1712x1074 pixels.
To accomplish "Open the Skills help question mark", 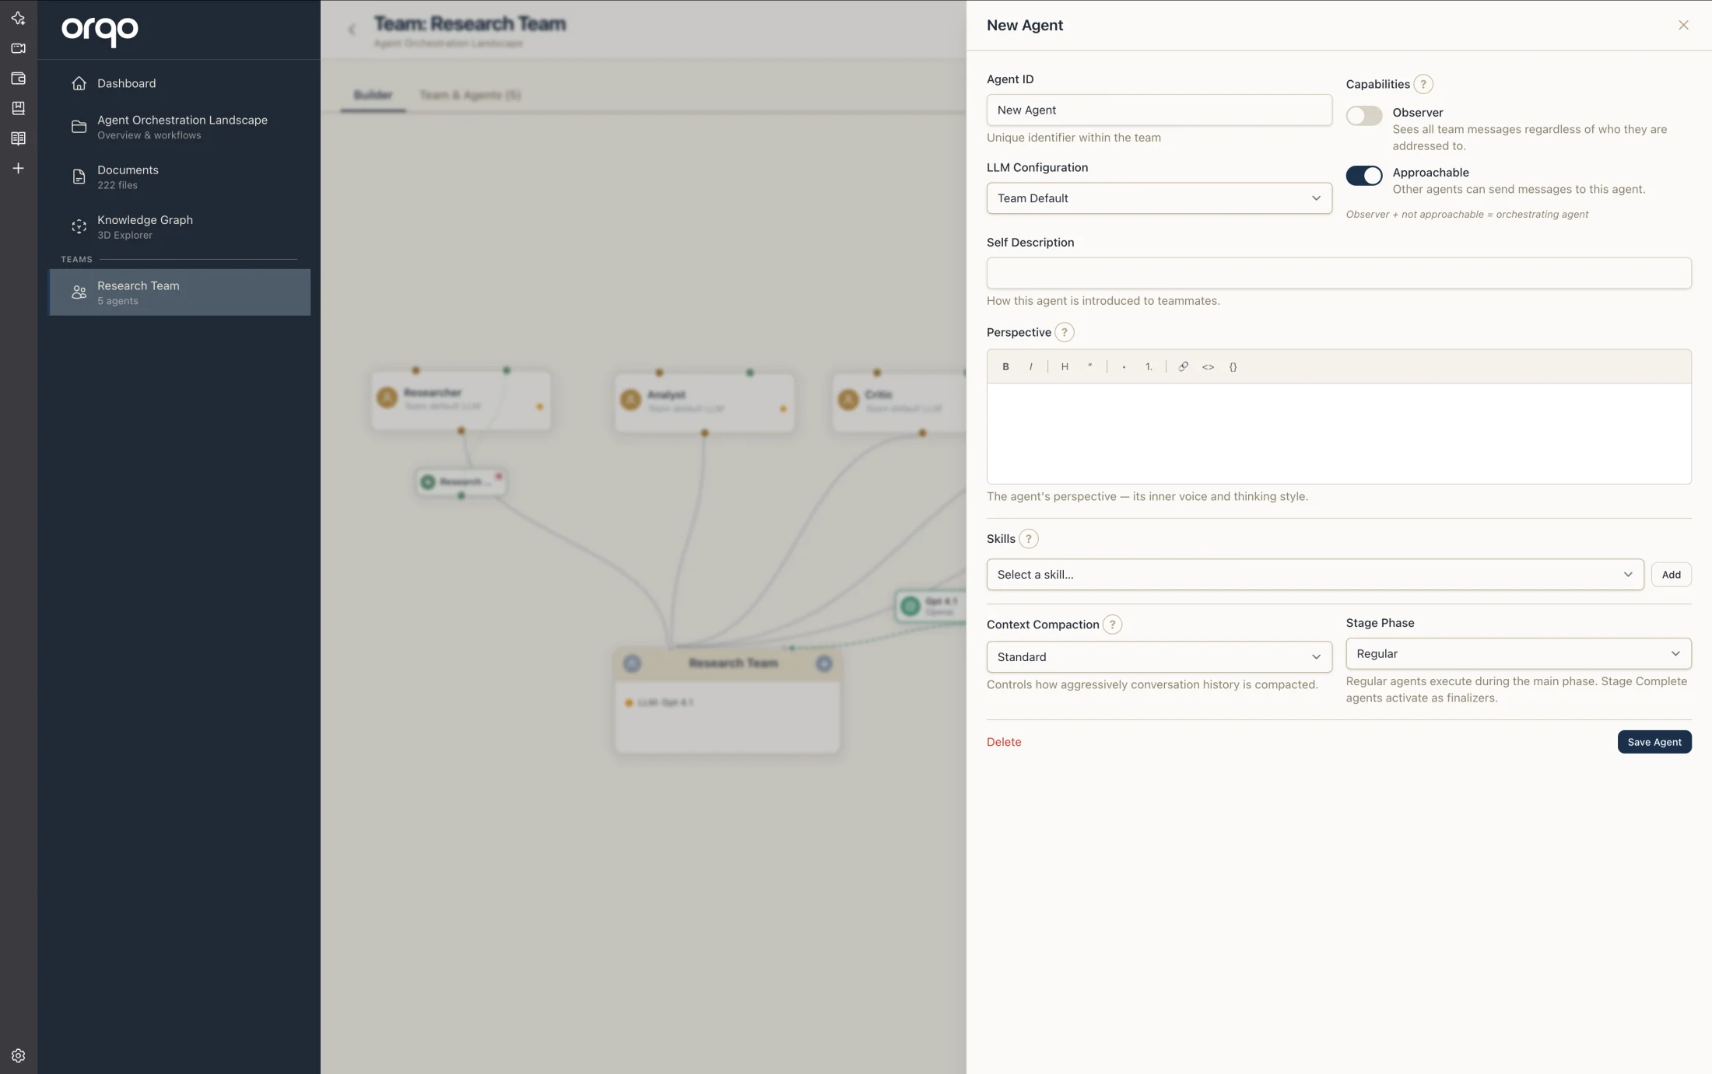I will click(1028, 539).
